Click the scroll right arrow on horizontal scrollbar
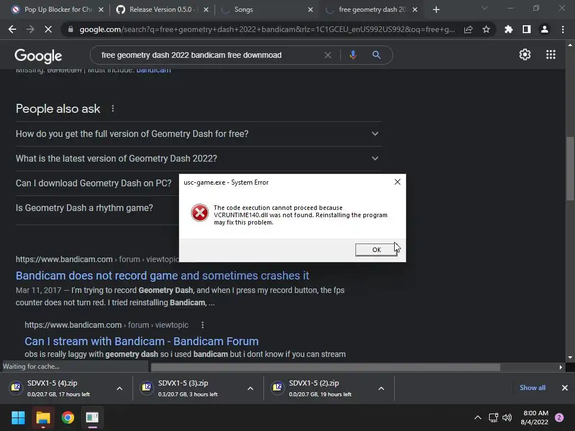The width and height of the screenshot is (575, 431). [561, 367]
